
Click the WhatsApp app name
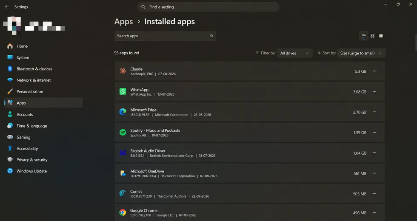point(140,90)
